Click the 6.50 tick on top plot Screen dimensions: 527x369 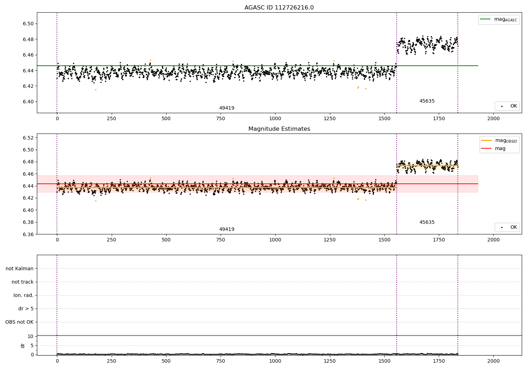click(28, 24)
